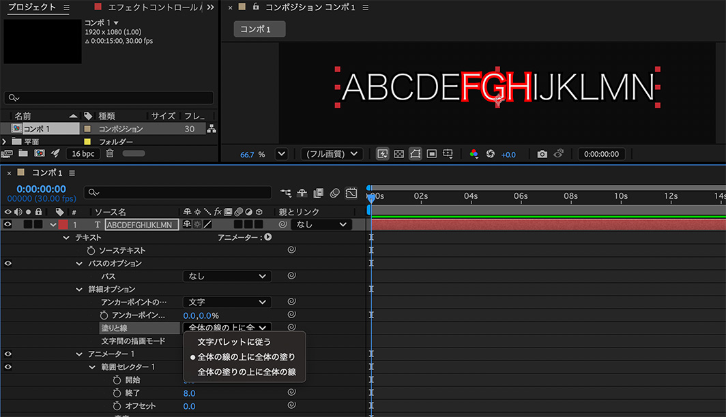Toggle the transparency grid in the viewer
The height and width of the screenshot is (417, 726).
click(399, 153)
